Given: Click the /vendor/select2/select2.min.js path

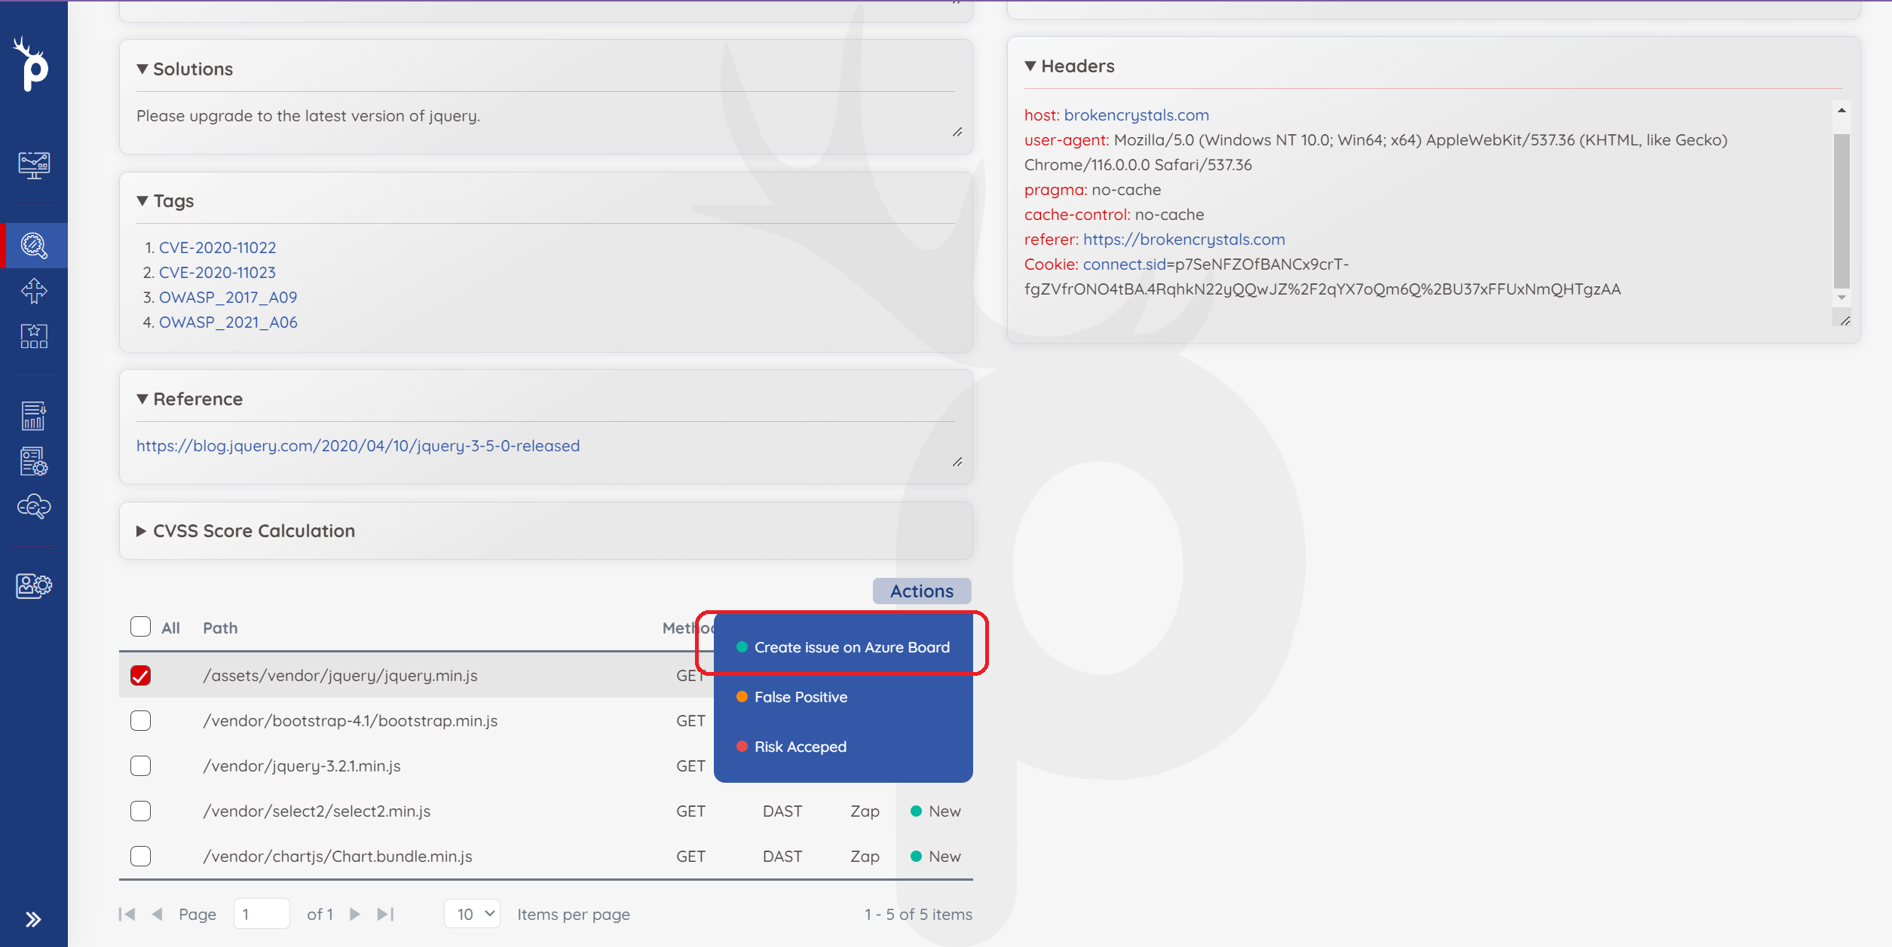Looking at the screenshot, I should coord(317,811).
